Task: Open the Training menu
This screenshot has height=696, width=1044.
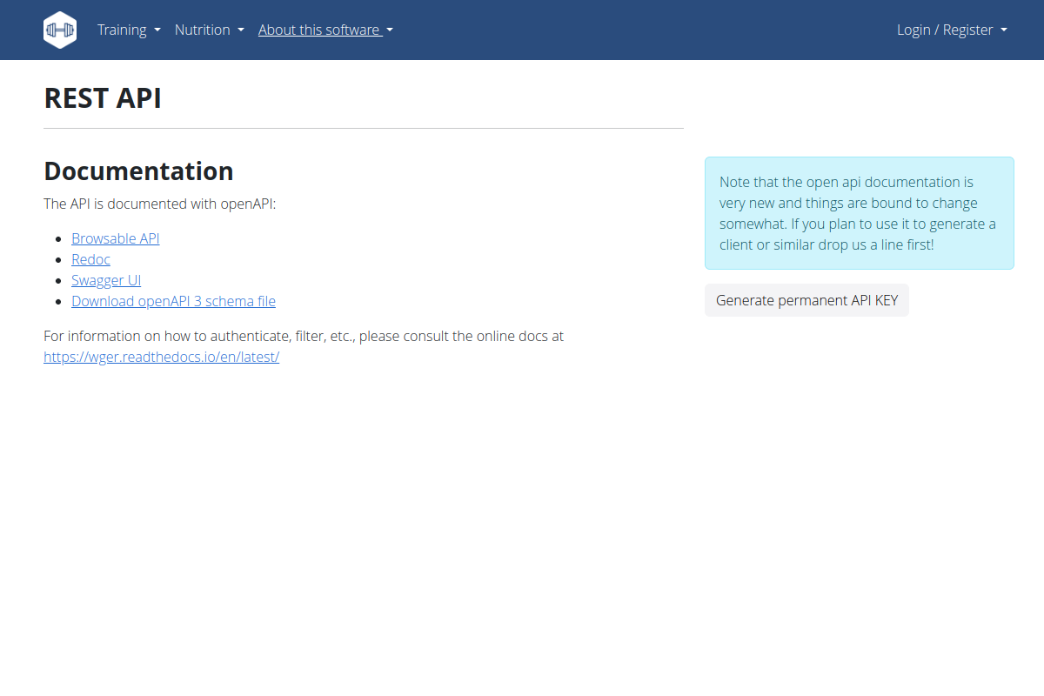Action: pyautogui.click(x=129, y=30)
